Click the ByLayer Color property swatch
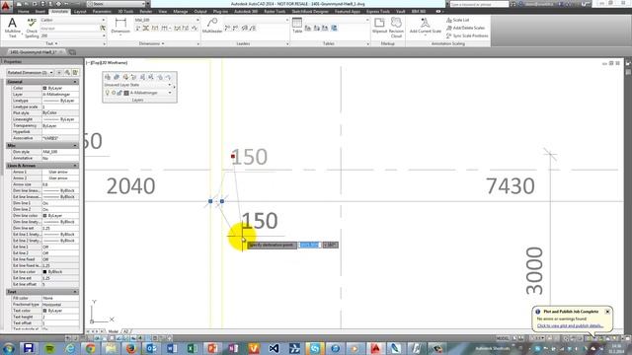Screen dimensions: 632x355 [44, 88]
